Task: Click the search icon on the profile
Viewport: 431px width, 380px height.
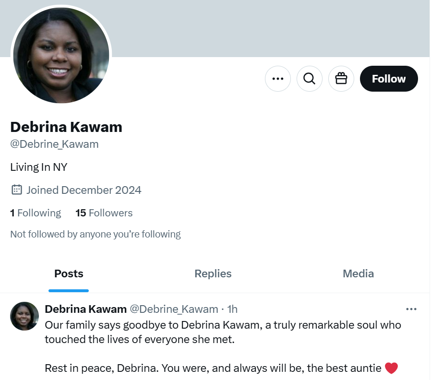Action: pyautogui.click(x=310, y=79)
